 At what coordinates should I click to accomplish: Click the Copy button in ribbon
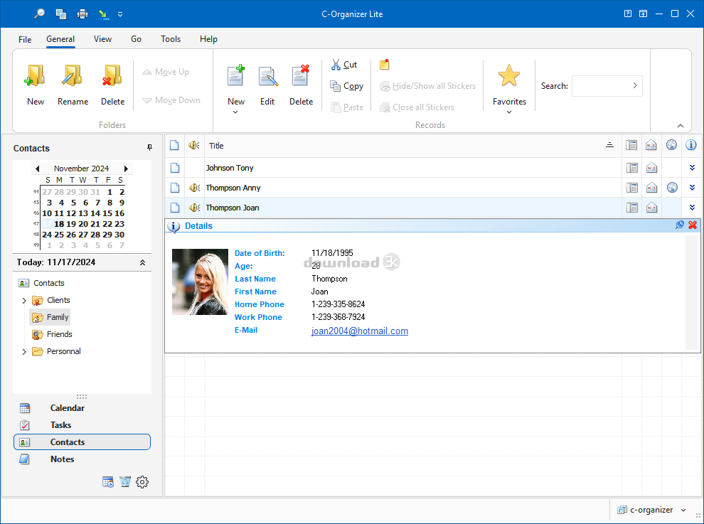click(x=346, y=86)
